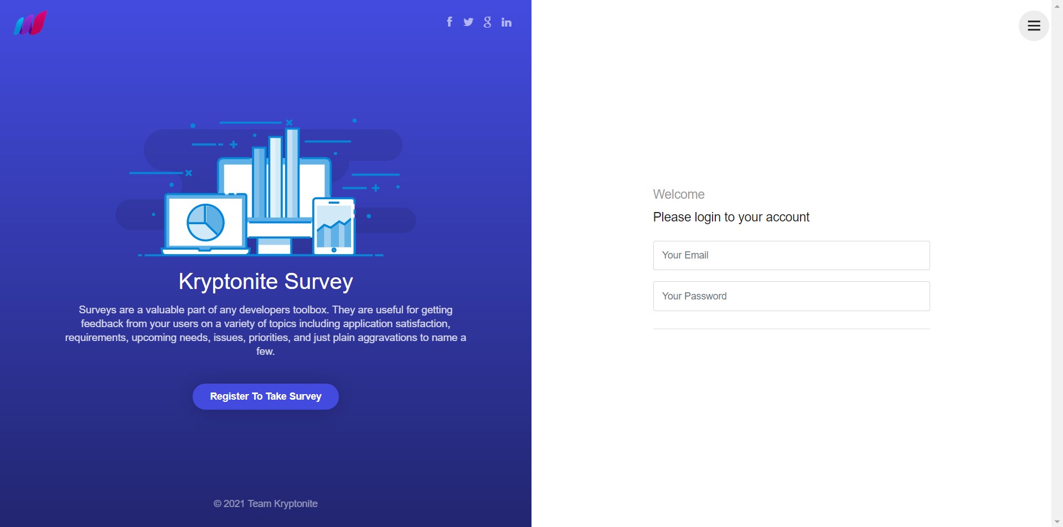Click the survey description paragraph

(x=266, y=330)
